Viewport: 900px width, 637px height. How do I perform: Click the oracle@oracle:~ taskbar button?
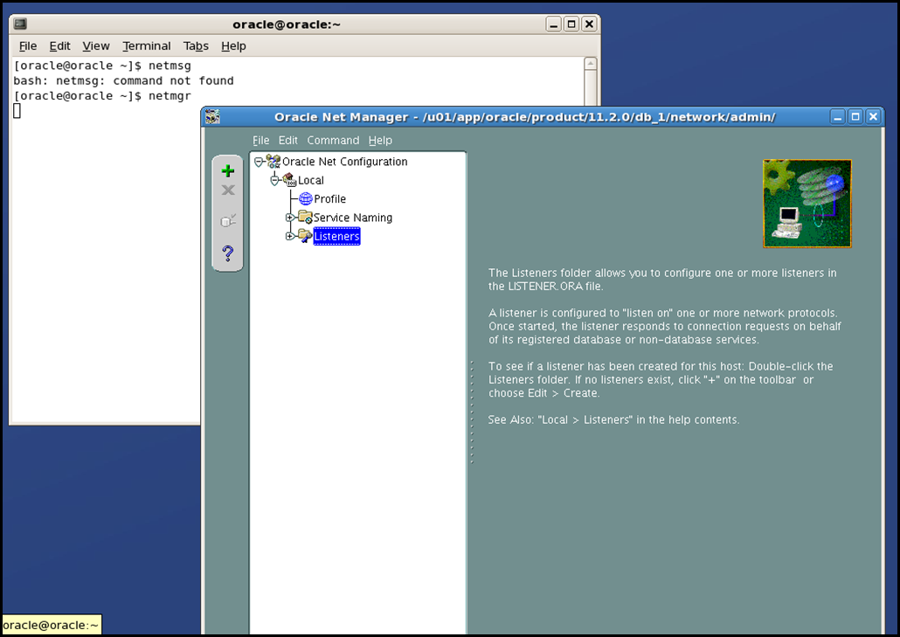coord(52,625)
